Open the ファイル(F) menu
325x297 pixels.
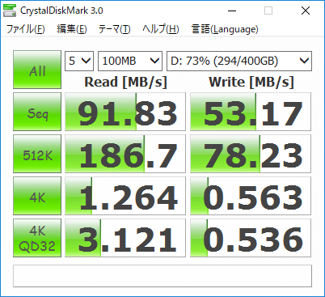point(25,29)
